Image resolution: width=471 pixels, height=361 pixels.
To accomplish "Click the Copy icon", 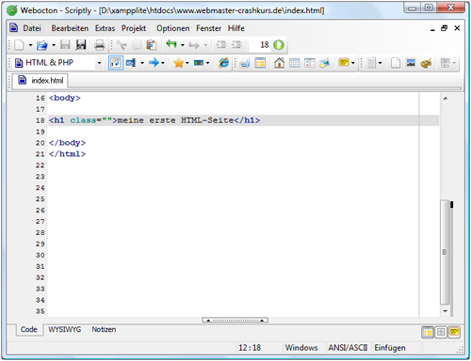I will (137, 45).
